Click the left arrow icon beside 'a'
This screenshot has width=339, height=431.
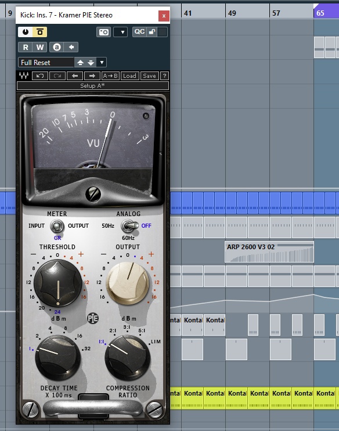tap(71, 47)
